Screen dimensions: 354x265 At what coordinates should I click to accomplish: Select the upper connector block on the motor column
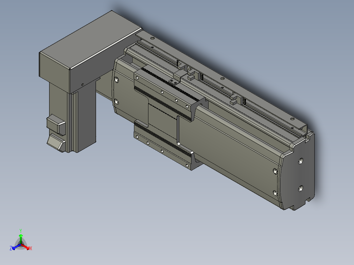click(x=56, y=125)
